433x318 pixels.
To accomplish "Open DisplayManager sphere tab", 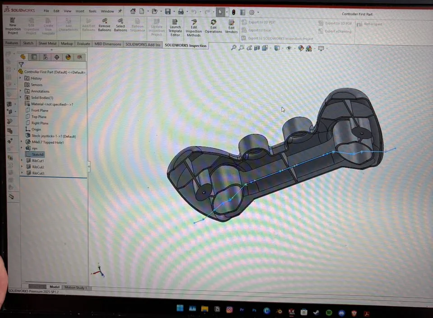I will coord(68,57).
